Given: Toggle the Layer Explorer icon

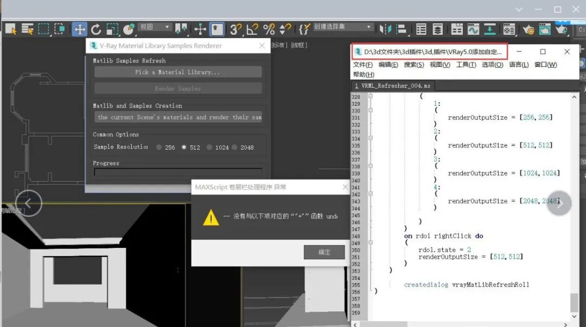Looking at the screenshot, I should coord(438,29).
